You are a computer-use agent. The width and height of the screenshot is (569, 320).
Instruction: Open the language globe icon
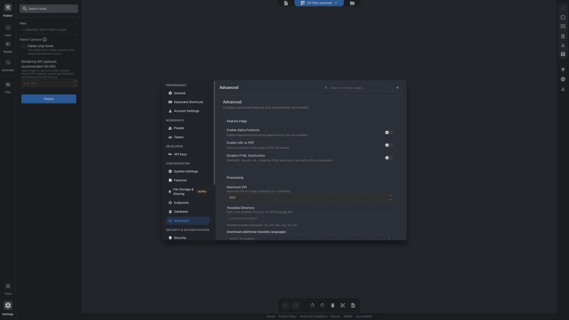563,79
